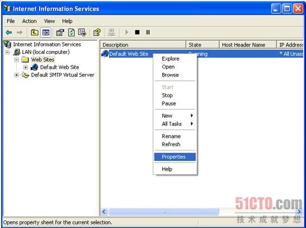This screenshot has height=228, width=306.
Task: Click the Export List toolbar icon
Action: 82,32
